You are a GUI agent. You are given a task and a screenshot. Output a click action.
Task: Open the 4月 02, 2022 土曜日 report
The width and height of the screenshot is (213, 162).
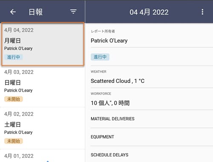coord(43,128)
